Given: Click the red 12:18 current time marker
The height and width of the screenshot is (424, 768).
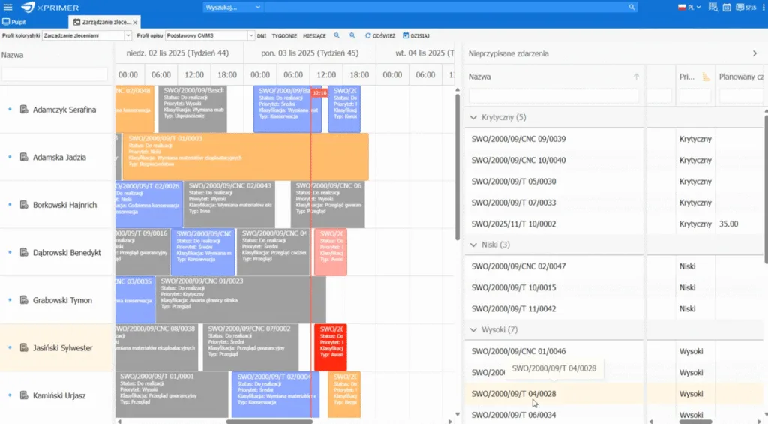Looking at the screenshot, I should [319, 92].
